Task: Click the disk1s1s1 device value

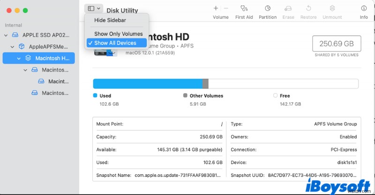Action: [x=347, y=163]
